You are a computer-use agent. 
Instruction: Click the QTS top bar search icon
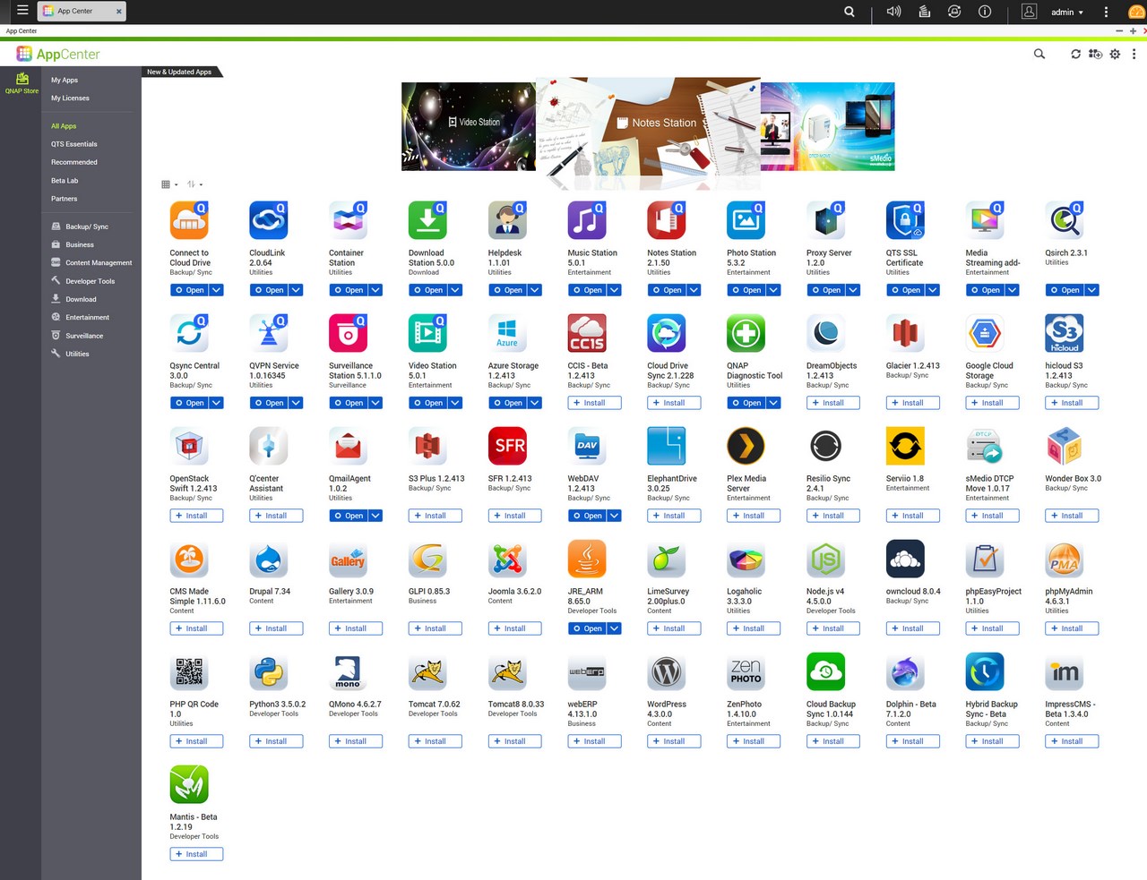click(x=849, y=12)
